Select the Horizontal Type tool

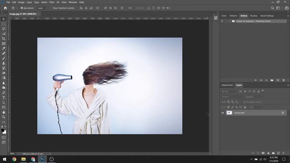[x=4, y=97]
